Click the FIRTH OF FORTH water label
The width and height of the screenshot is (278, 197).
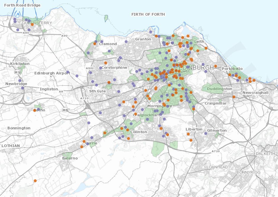[149, 14]
